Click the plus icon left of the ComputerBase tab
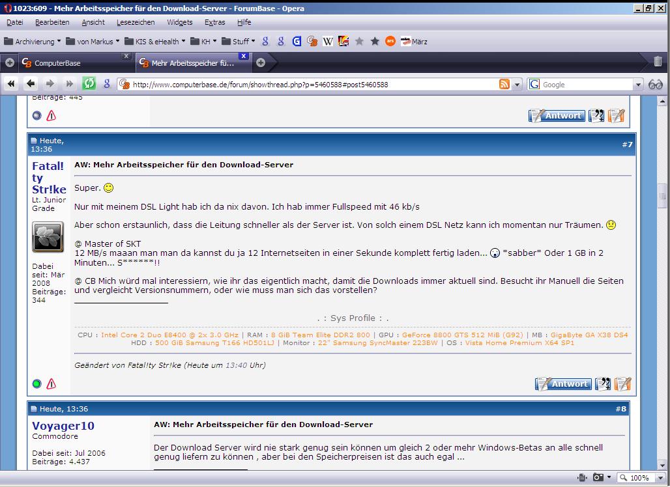670x487 pixels. coord(10,63)
